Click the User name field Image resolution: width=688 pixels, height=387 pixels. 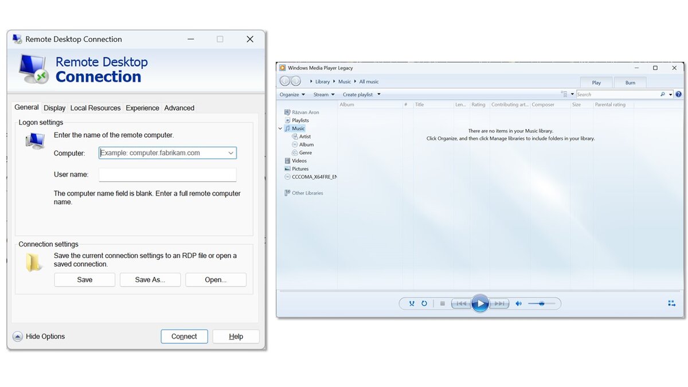pyautogui.click(x=167, y=174)
